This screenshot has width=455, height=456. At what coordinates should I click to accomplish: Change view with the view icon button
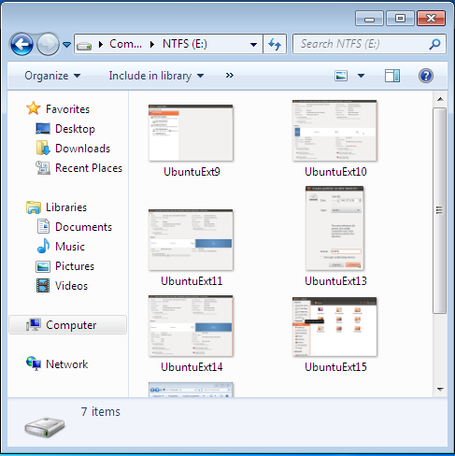(341, 76)
